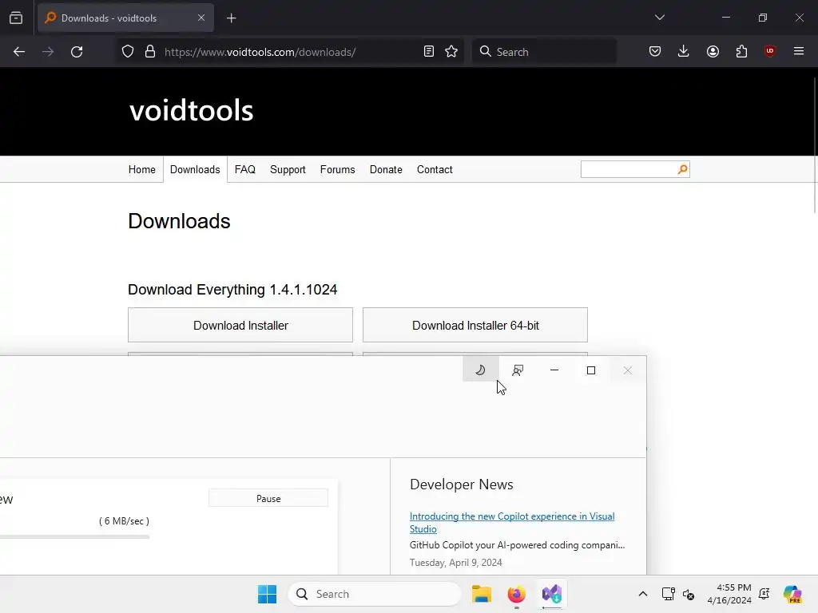This screenshot has height=613, width=818.
Task: Click the network display tray icon
Action: tap(669, 594)
